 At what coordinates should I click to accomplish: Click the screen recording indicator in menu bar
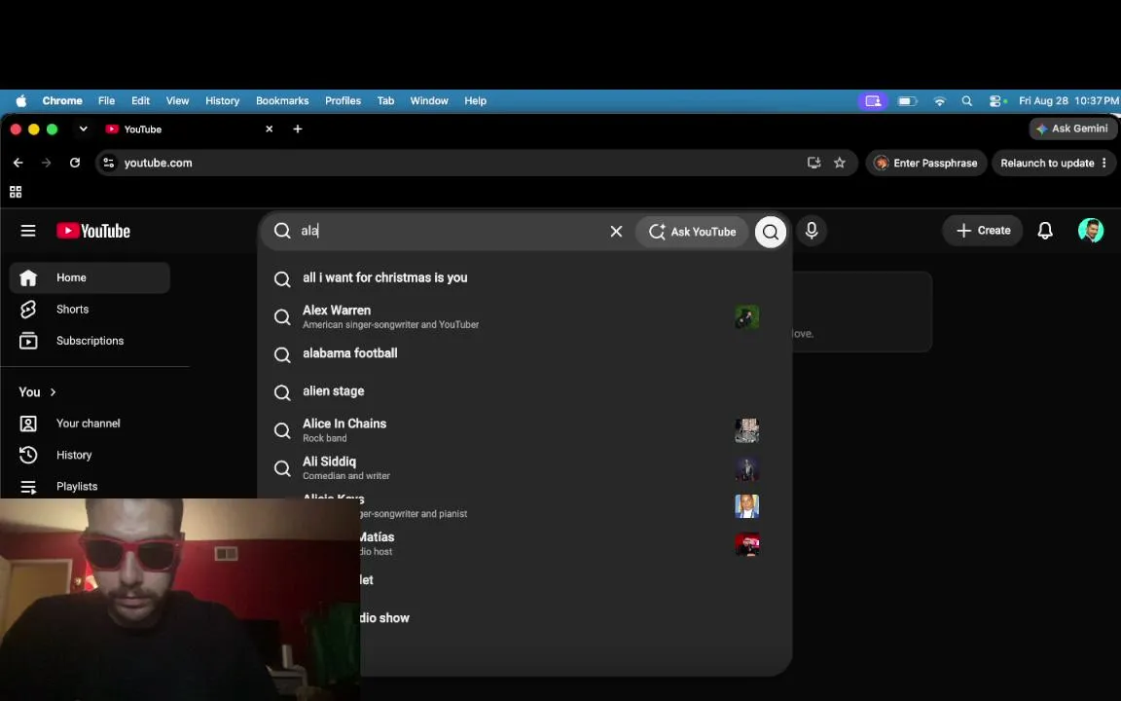point(873,101)
